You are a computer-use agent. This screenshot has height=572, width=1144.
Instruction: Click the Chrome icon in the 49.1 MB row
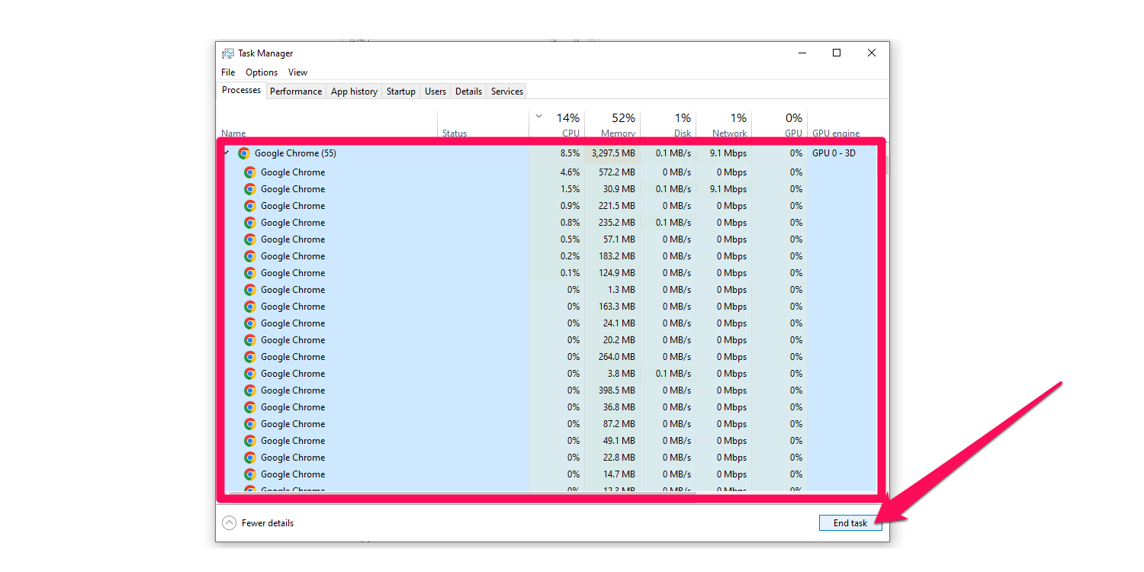[x=250, y=441]
